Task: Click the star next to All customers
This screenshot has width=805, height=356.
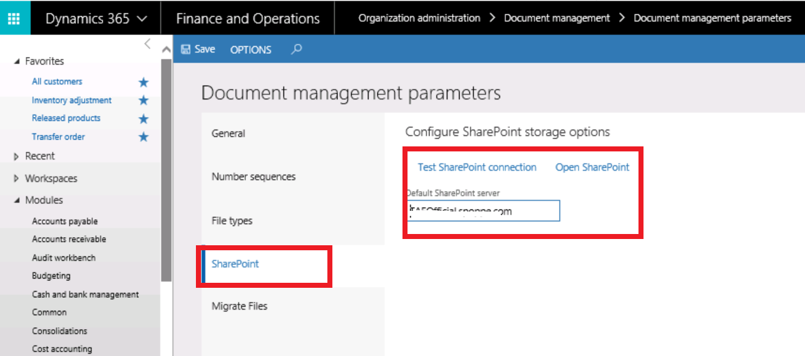Action: coord(143,82)
